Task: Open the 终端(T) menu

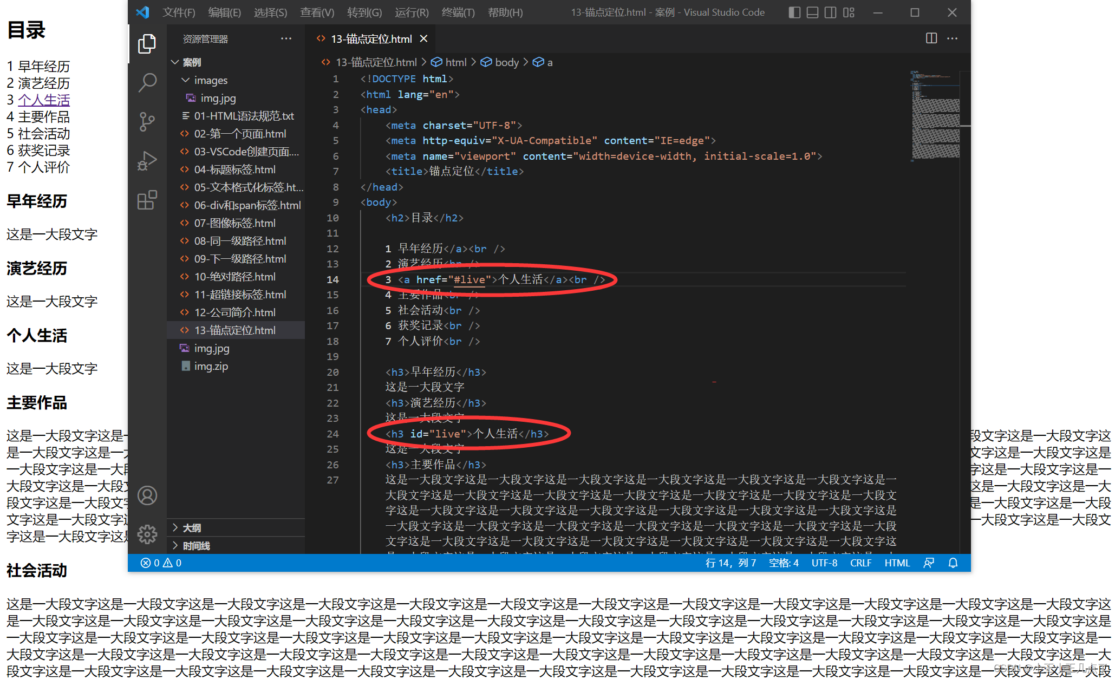Action: pyautogui.click(x=458, y=12)
